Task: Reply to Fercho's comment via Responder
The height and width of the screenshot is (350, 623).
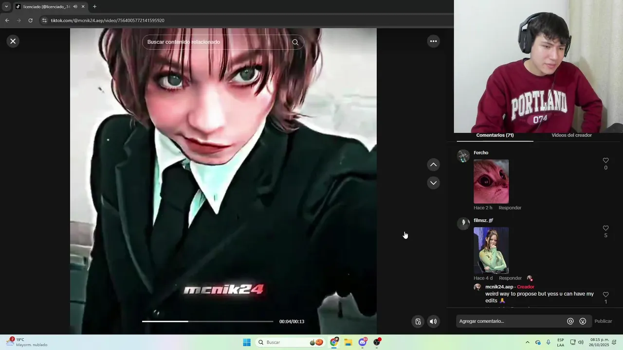Action: coord(510,208)
